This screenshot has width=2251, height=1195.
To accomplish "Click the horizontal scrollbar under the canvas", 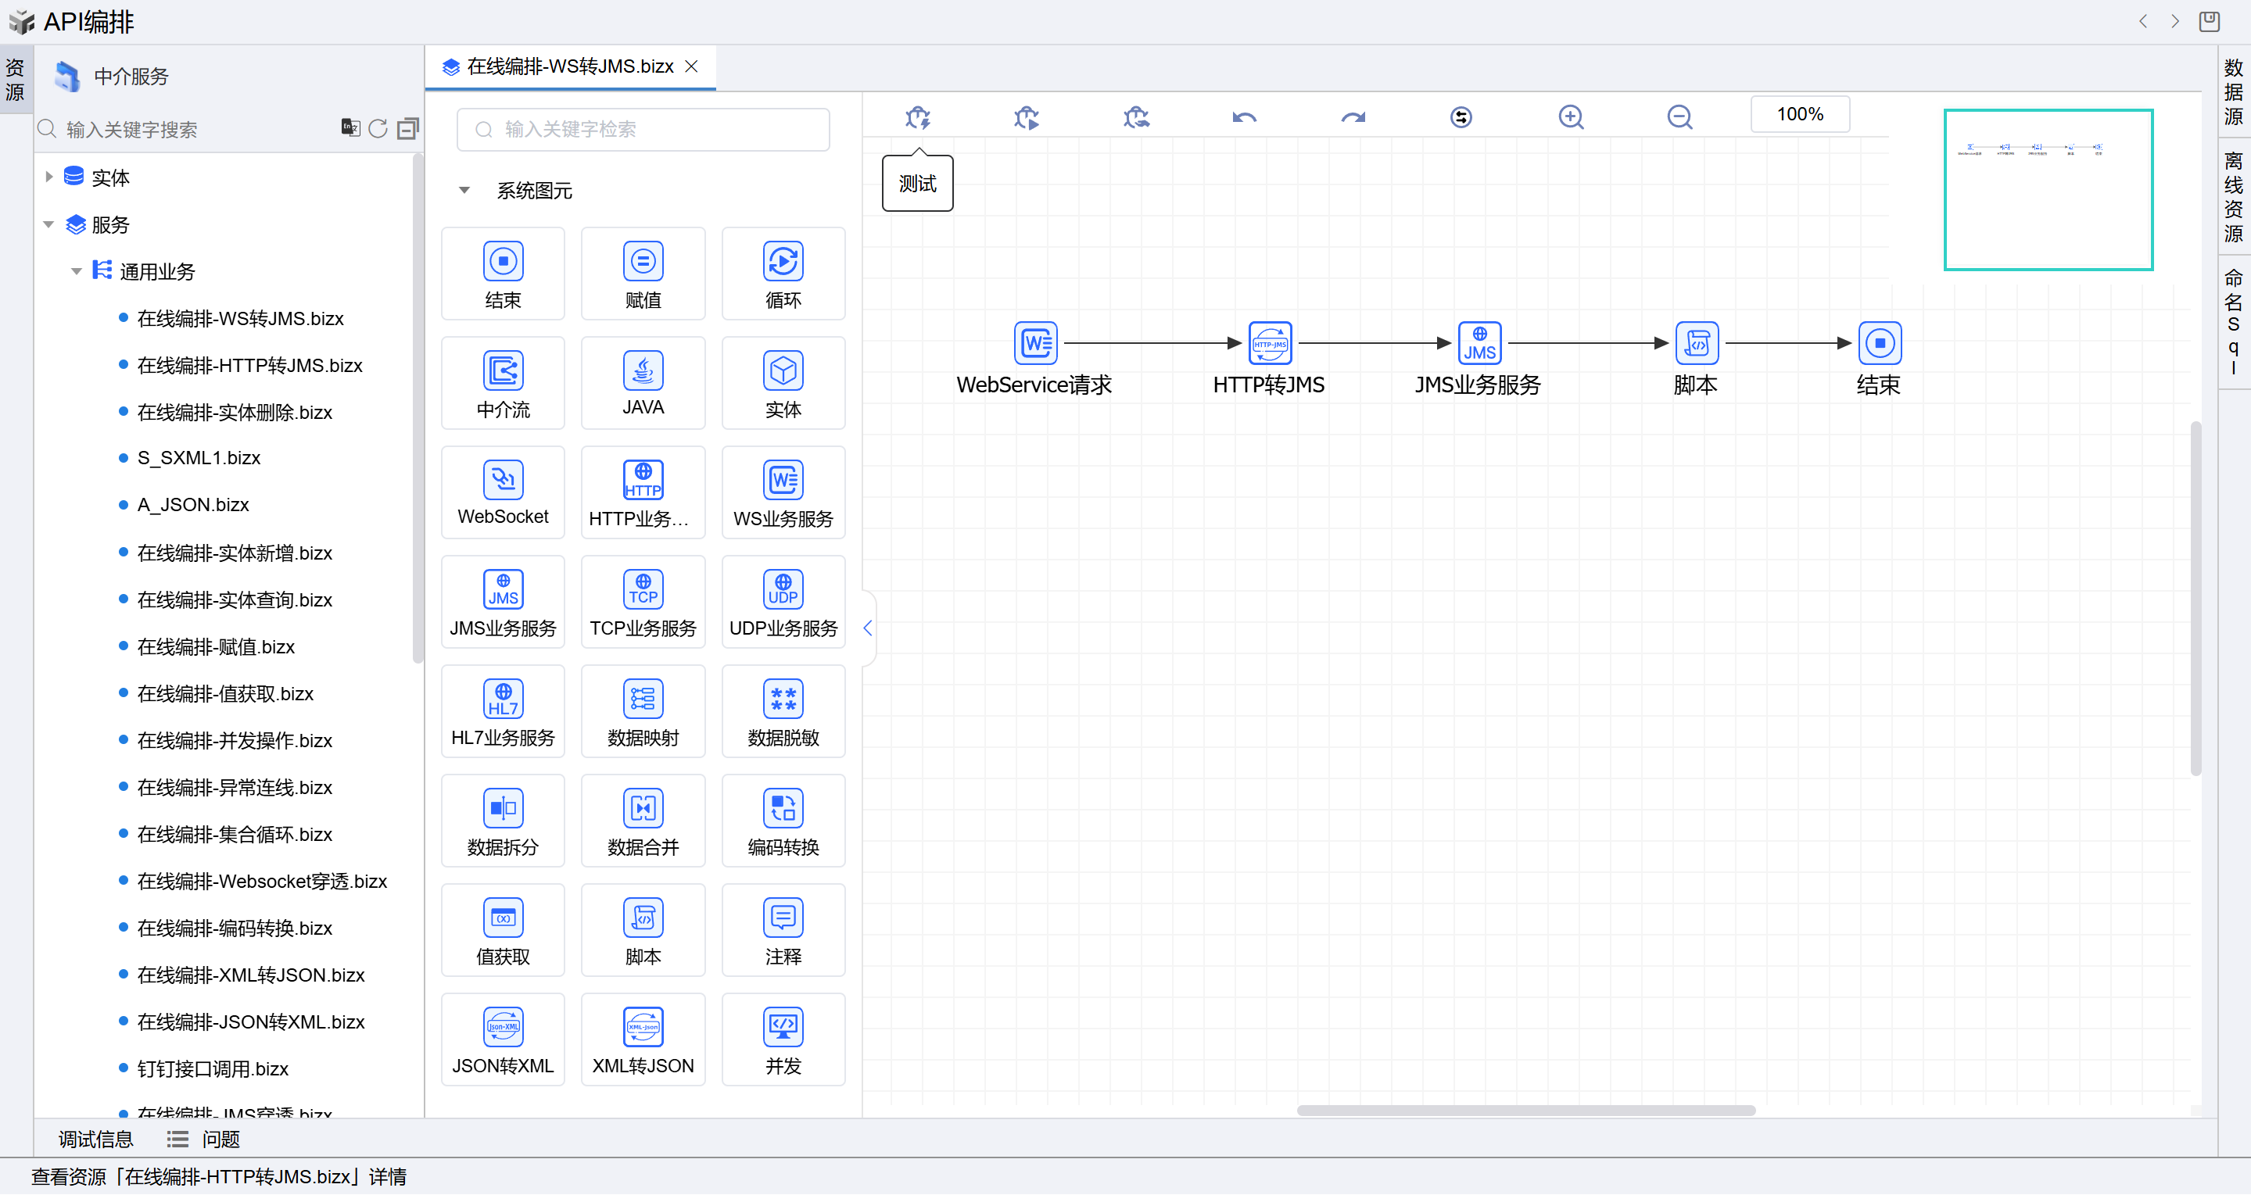I will pyautogui.click(x=1525, y=1111).
